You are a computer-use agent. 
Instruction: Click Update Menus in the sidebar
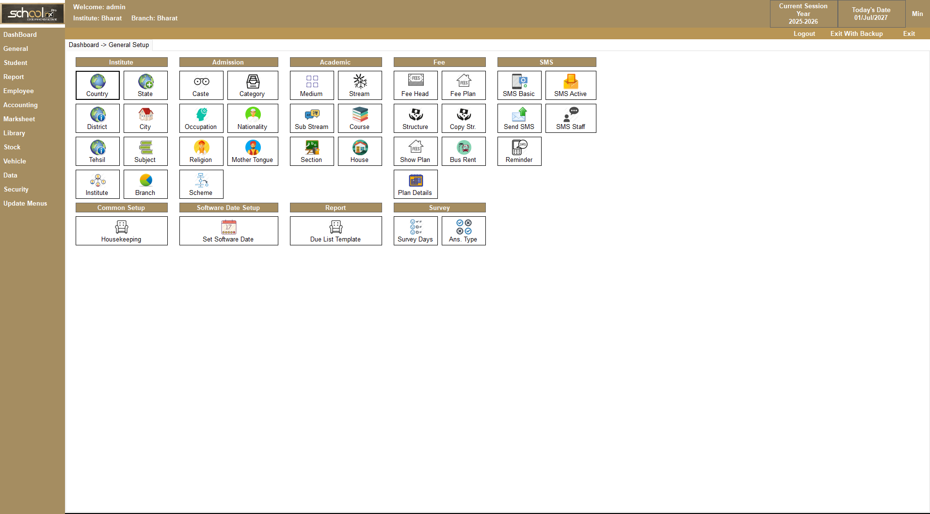point(25,203)
